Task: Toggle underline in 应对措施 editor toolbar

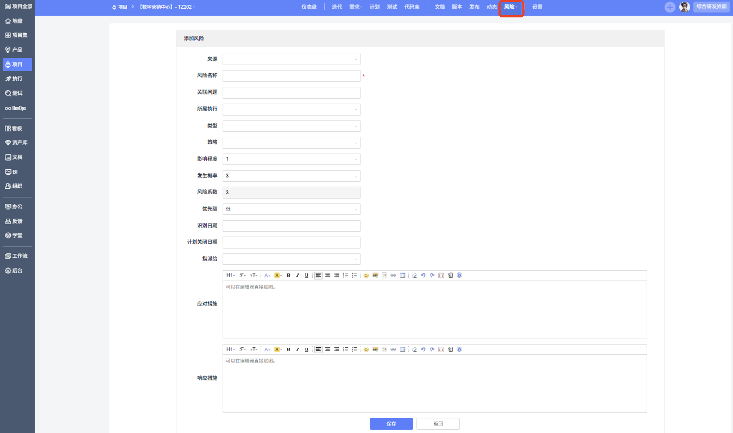Action: 306,275
